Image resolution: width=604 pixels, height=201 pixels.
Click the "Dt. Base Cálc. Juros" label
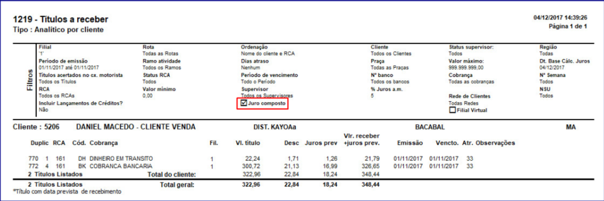[x=565, y=61]
